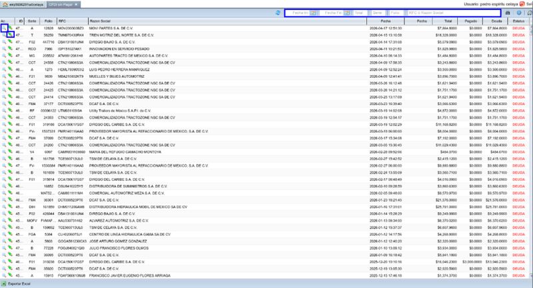Click green pen for DISTRIBUIDORA HIDRAULICA MOBIL row

coord(10,207)
